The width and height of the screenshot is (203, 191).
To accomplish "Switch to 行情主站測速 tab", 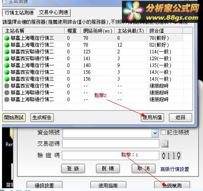I will click(x=19, y=13).
